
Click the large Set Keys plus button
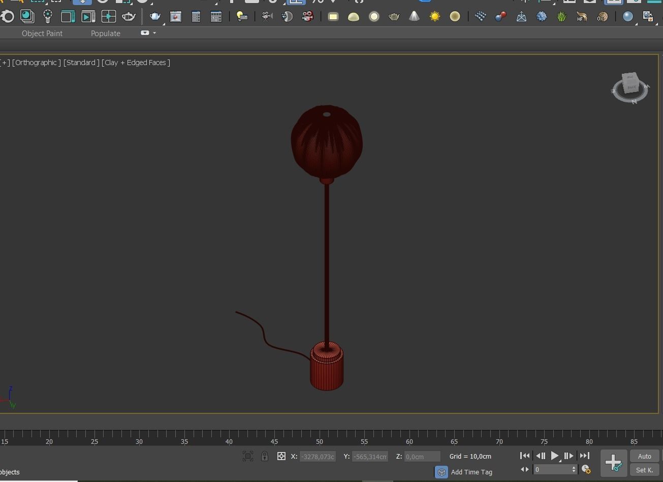pyautogui.click(x=614, y=463)
